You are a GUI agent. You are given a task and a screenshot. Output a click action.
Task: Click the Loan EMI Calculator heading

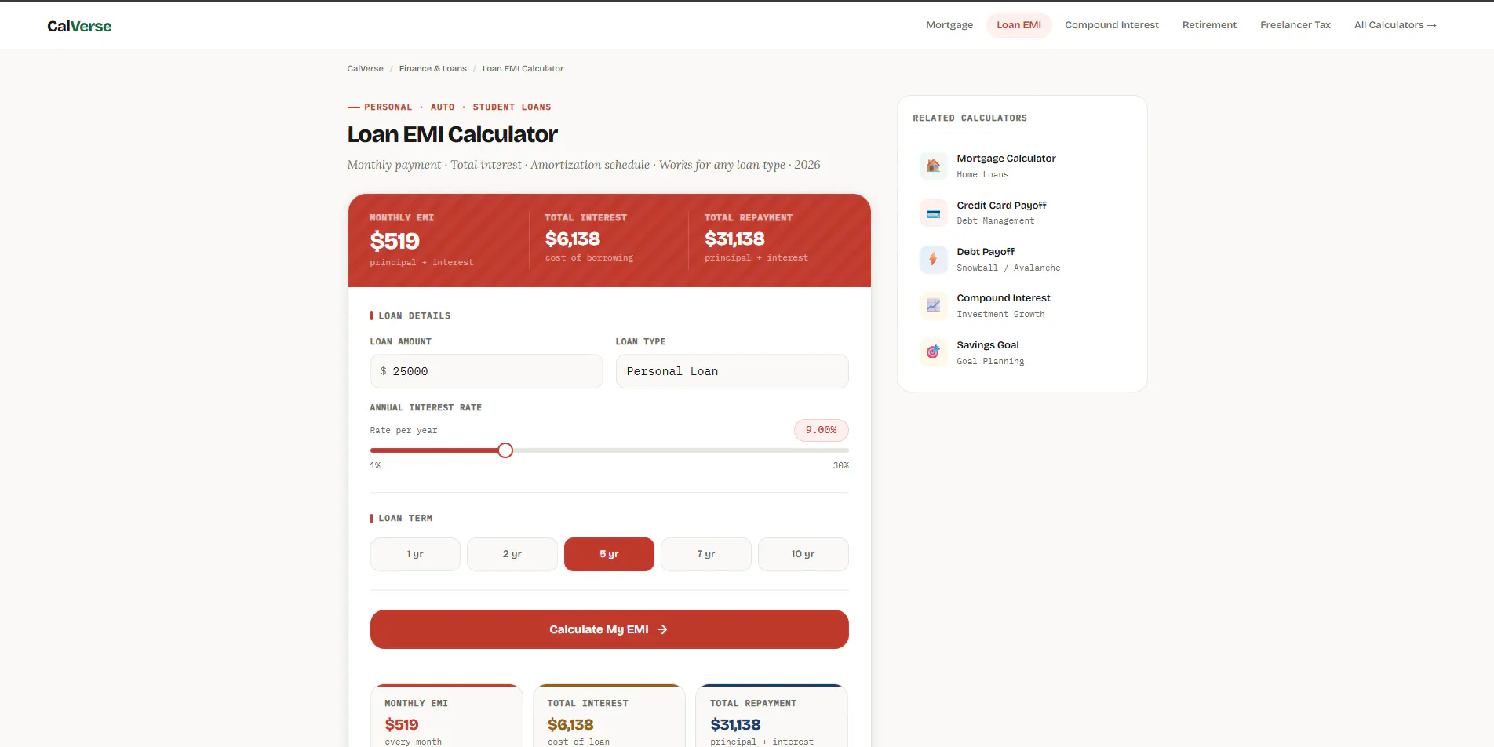click(x=453, y=134)
